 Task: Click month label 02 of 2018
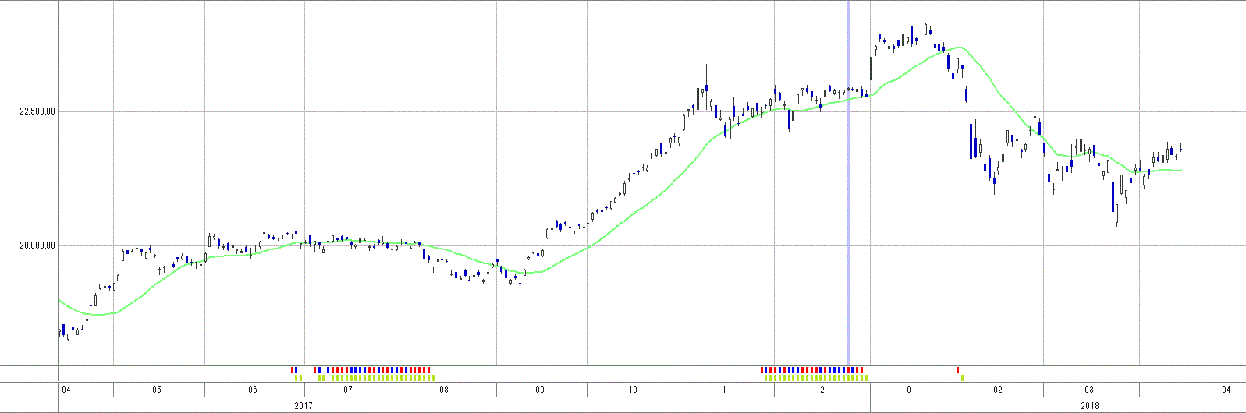998,390
